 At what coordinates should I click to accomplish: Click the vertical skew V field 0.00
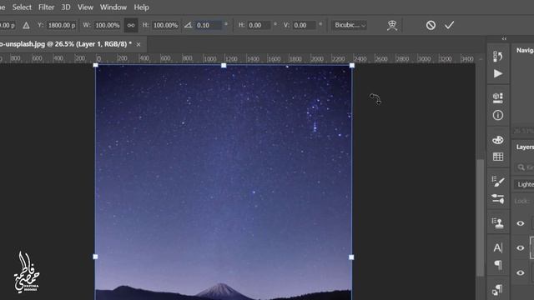[x=304, y=25]
